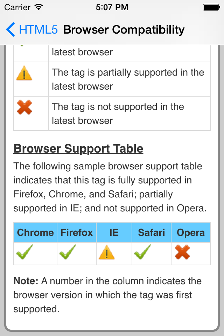Click the Browser Support Table heading
224x336 pixels.
click(x=78, y=149)
